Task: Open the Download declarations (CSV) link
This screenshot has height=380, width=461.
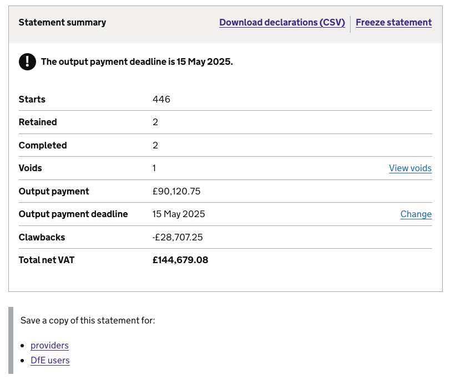Action: [x=282, y=22]
